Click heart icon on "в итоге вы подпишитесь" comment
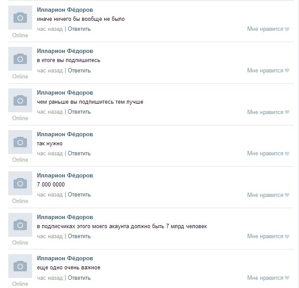This screenshot has height=288, width=299. 287,70
